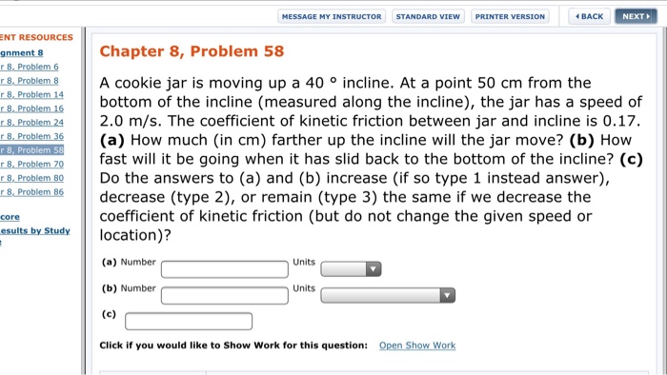Open the part (a) Units dropdown

pos(351,268)
